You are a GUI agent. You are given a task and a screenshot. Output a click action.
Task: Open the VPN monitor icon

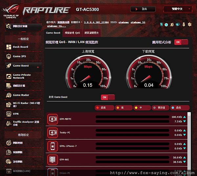[9, 114]
